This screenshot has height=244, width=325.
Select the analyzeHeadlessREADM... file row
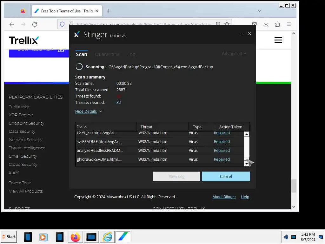(160, 150)
